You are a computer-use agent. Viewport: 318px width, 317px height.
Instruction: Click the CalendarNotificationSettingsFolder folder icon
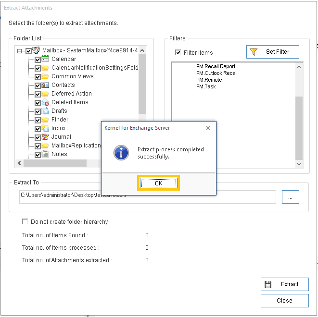[45, 68]
